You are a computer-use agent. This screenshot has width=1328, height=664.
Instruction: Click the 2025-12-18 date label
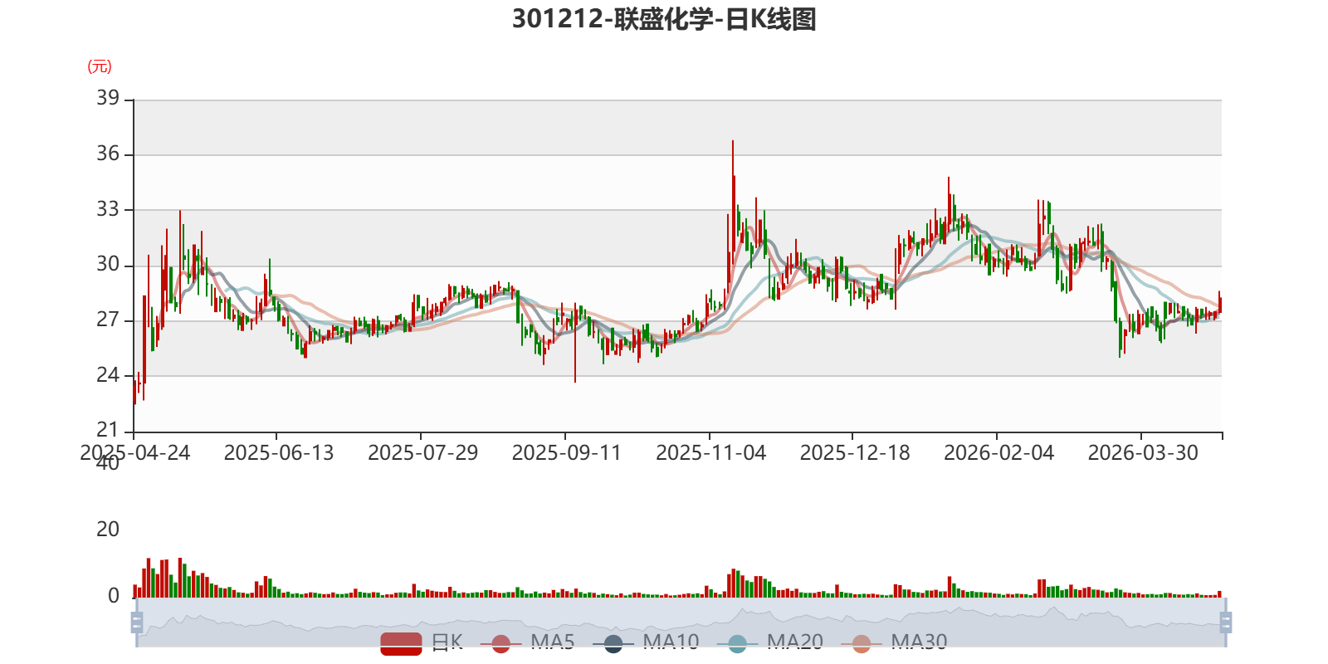855,452
